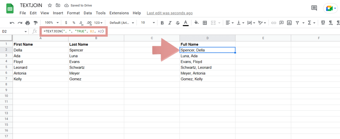340x139 pixels.
Task: Click the Saved to Drive status
Action: click(x=78, y=5)
